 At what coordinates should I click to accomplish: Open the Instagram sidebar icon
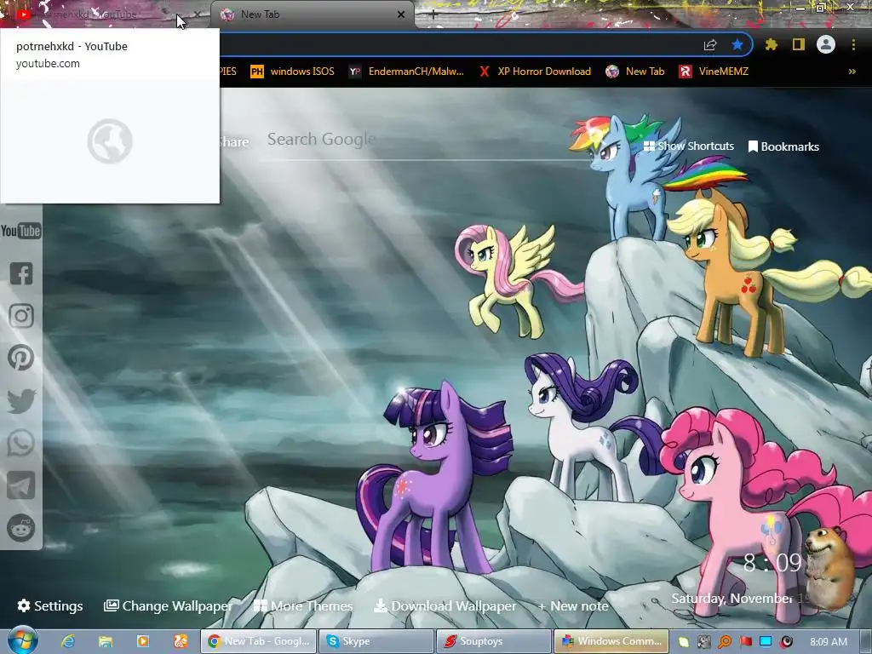point(21,316)
